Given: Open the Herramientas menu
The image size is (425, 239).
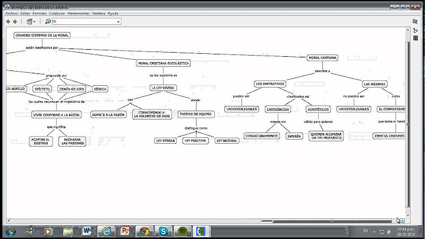Looking at the screenshot, I should (79, 13).
